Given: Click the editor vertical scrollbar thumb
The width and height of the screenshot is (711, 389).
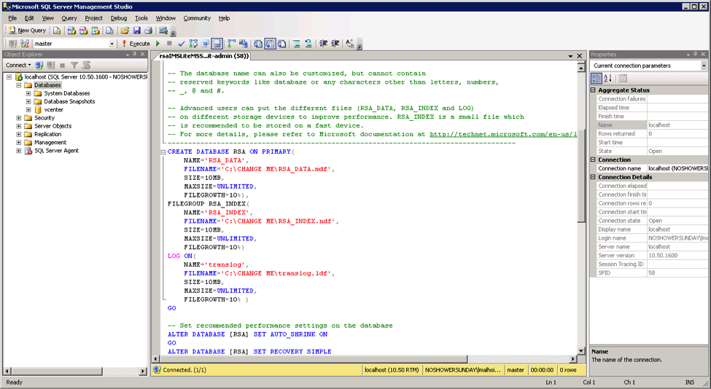Looking at the screenshot, I should pos(581,176).
